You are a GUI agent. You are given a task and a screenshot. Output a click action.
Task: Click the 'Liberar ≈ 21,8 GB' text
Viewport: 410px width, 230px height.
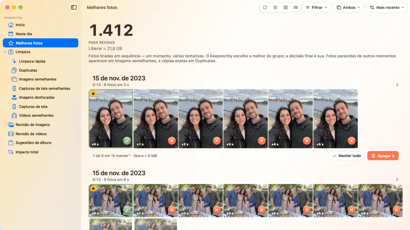coord(105,49)
